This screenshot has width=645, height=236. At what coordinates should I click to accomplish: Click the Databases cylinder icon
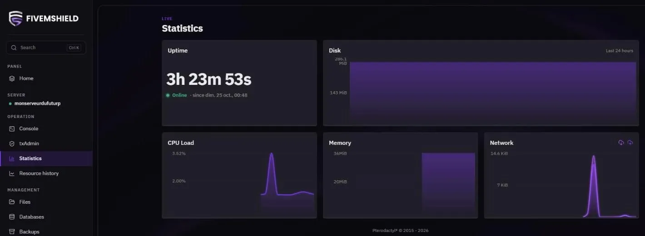click(x=12, y=217)
